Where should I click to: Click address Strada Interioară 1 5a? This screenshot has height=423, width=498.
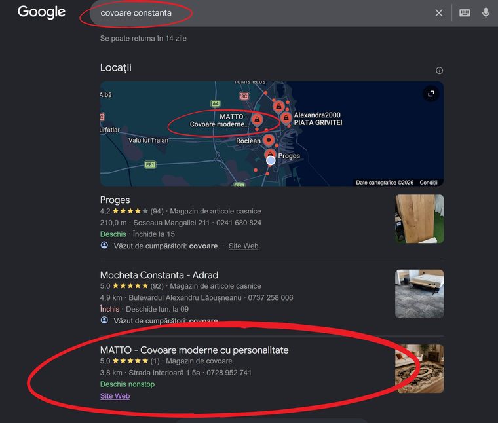pos(164,373)
